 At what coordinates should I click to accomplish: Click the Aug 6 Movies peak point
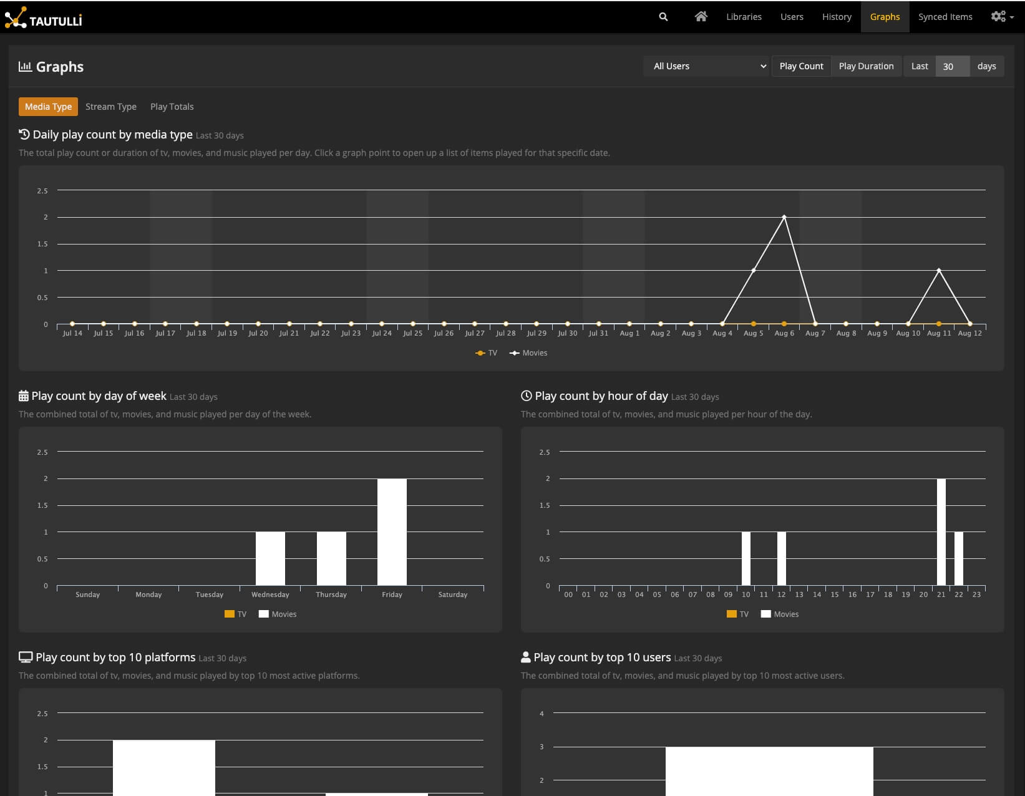(784, 217)
